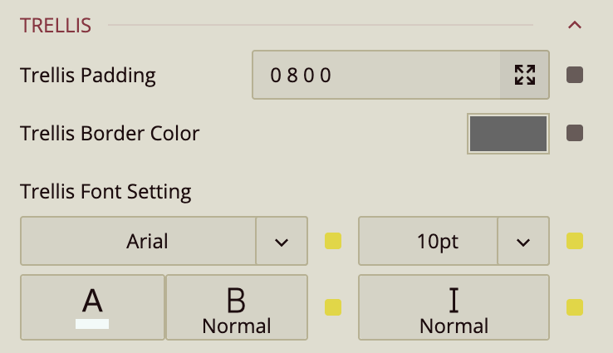Click the Trellis Border Color swatch

point(508,134)
